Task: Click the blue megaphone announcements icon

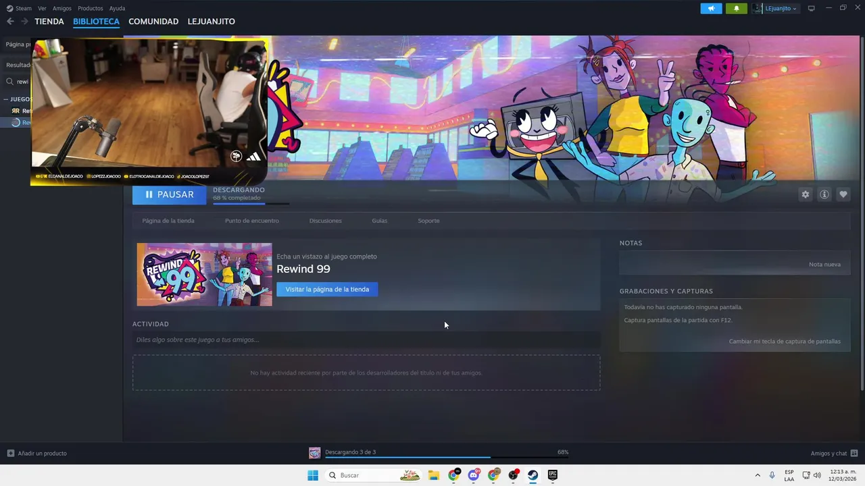Action: pyautogui.click(x=711, y=8)
